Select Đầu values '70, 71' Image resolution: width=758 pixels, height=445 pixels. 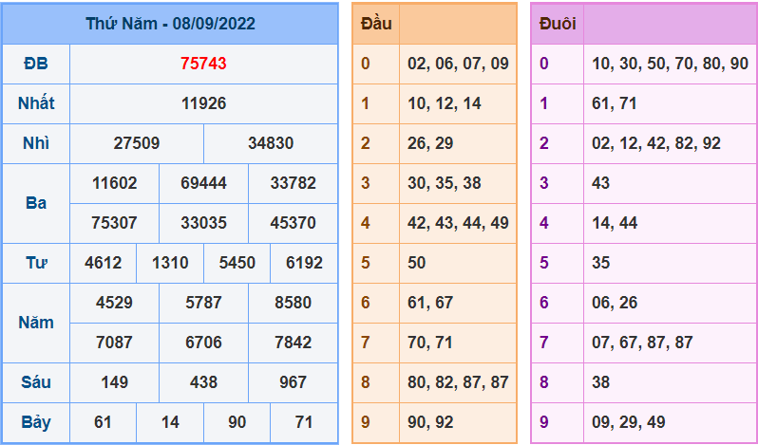(430, 343)
